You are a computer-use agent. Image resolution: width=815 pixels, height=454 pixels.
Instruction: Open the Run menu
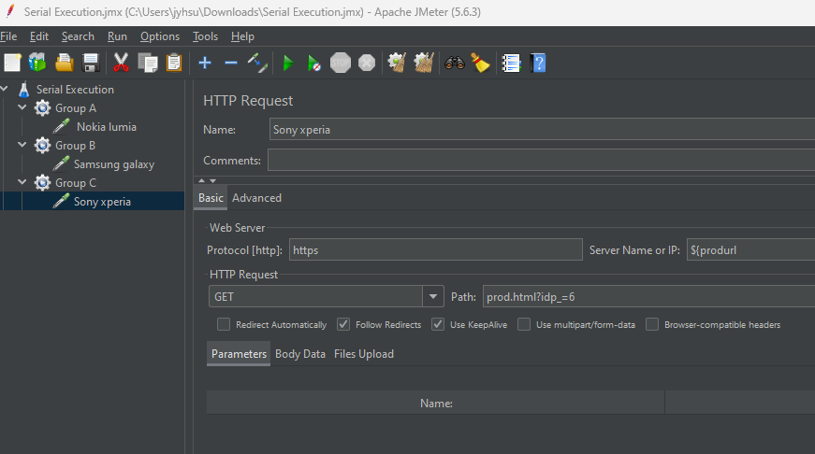point(117,36)
